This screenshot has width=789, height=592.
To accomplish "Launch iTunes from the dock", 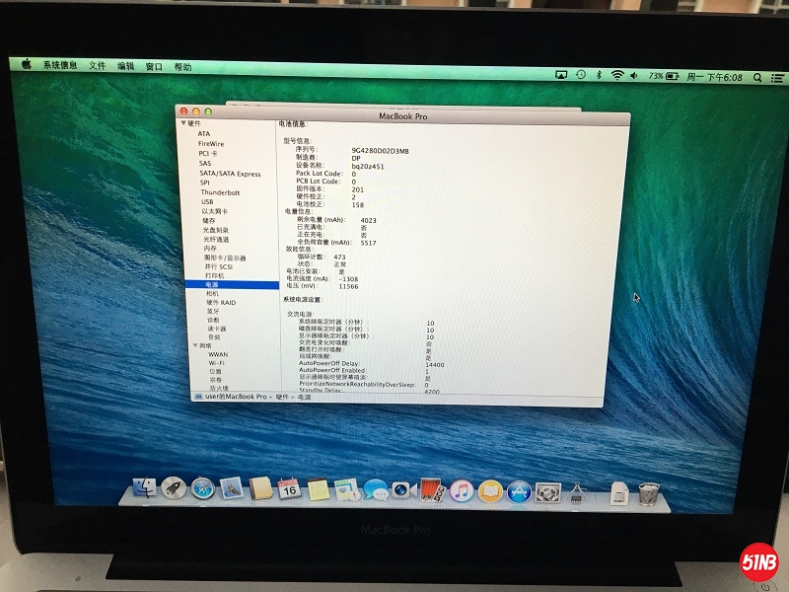I will (462, 490).
